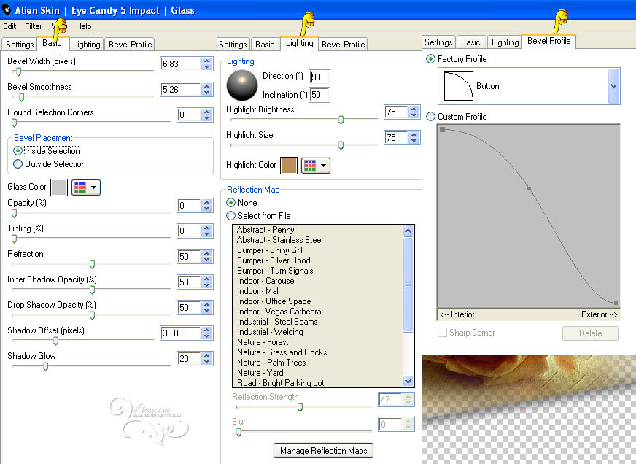Screen dimensions: 636x464
Task: Click the Bevel Width value field
Action: tap(180, 64)
